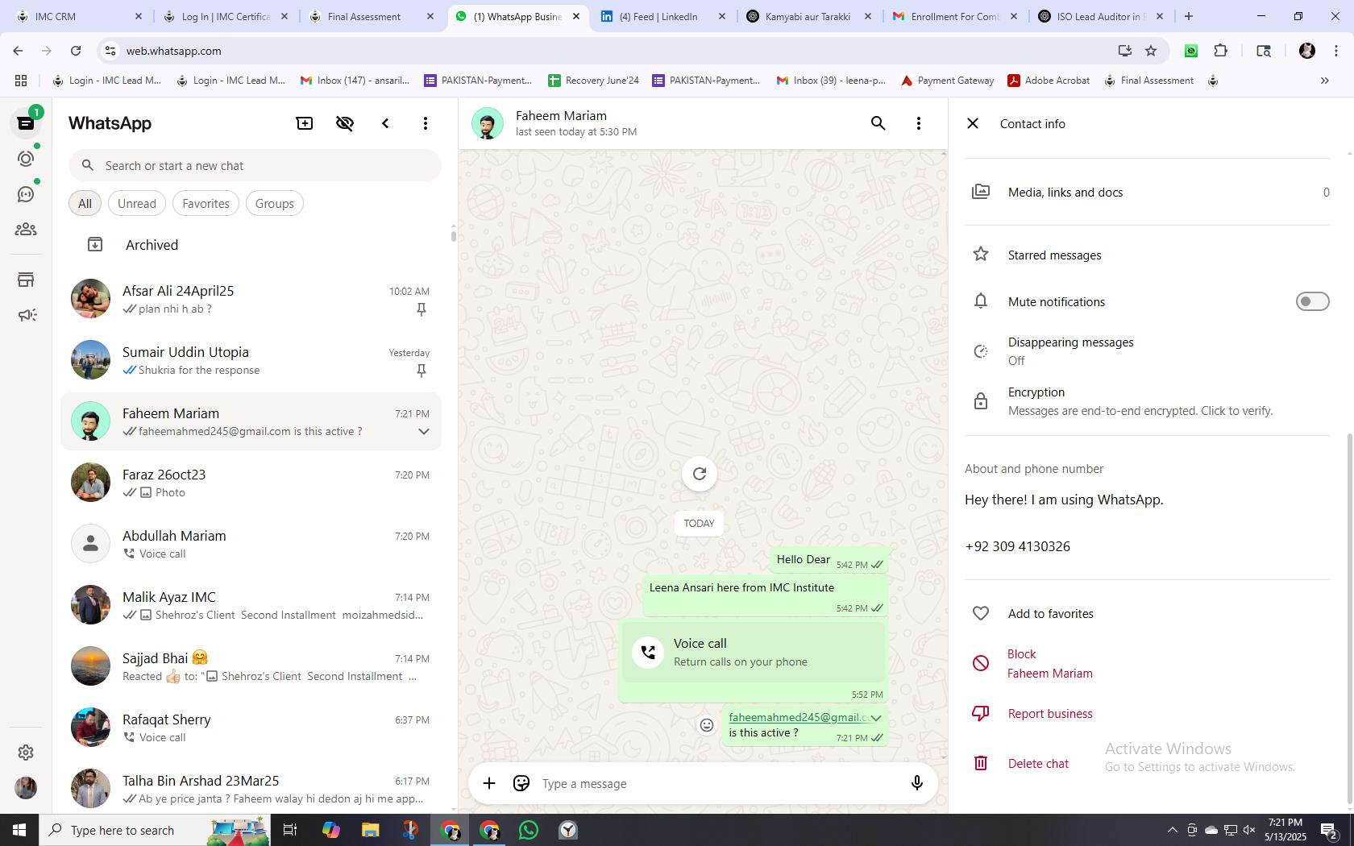Open Media, links and docs
The image size is (1354, 846).
(x=1147, y=193)
